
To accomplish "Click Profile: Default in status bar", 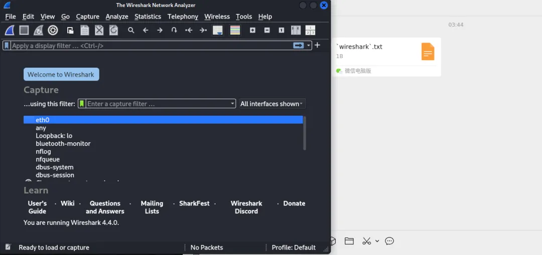I will click(294, 247).
